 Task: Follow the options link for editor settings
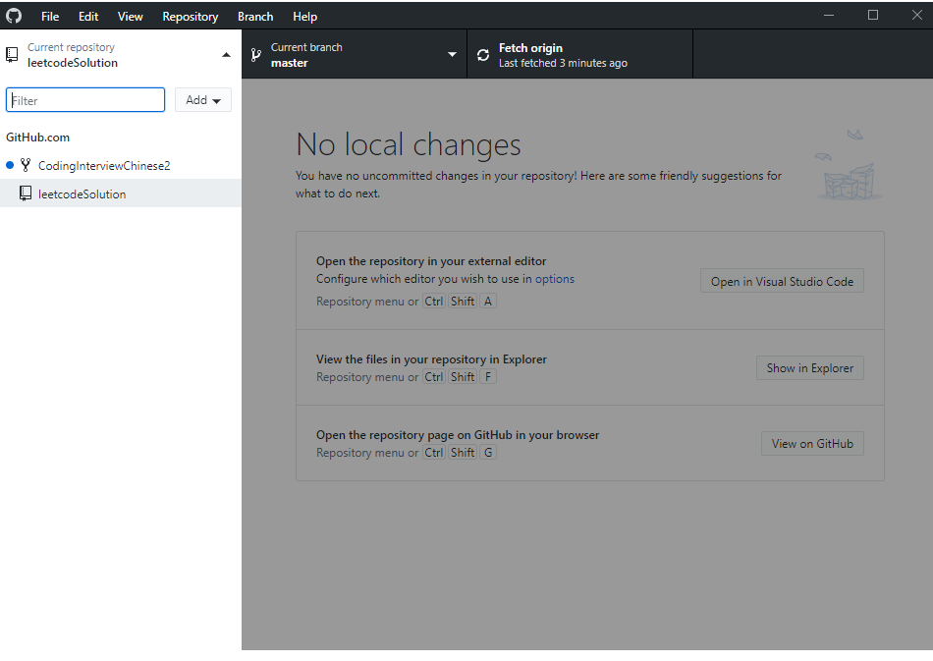555,278
